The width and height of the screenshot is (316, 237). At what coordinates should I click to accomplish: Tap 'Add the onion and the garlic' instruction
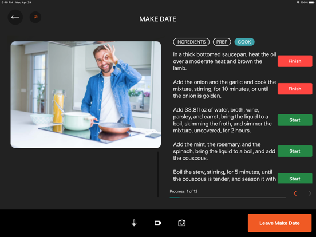[x=224, y=89]
